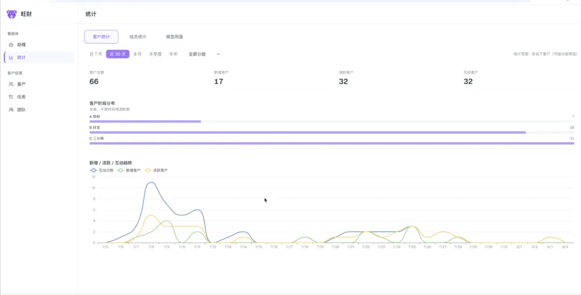Image resolution: width=581 pixels, height=295 pixels.
Task: Click the 新增 / 活跃 / 互动趋势 heading
Action: tap(111, 163)
